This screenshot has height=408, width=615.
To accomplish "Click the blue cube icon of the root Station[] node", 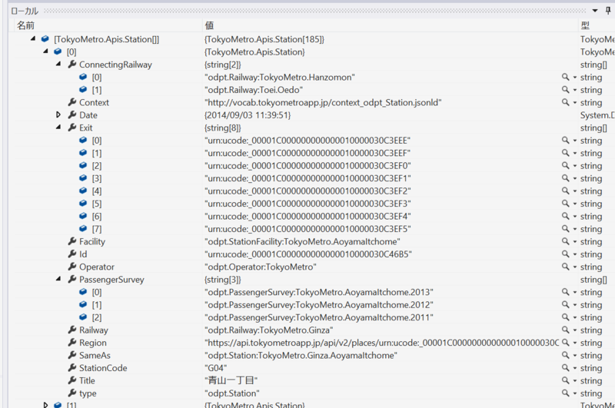I will (45, 38).
